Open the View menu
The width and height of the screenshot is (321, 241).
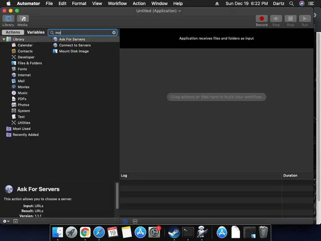point(97,3)
